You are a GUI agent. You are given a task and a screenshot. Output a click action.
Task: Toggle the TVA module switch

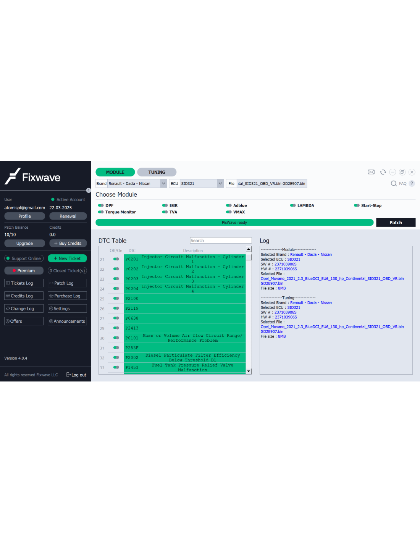165,212
